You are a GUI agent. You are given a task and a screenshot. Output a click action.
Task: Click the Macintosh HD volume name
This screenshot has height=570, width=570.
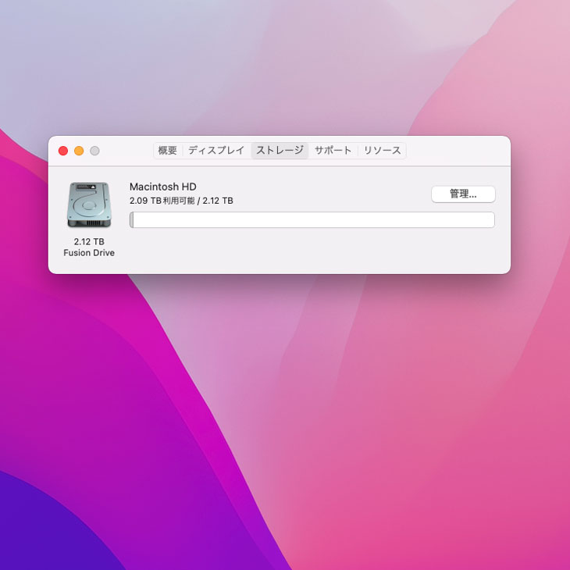click(163, 187)
